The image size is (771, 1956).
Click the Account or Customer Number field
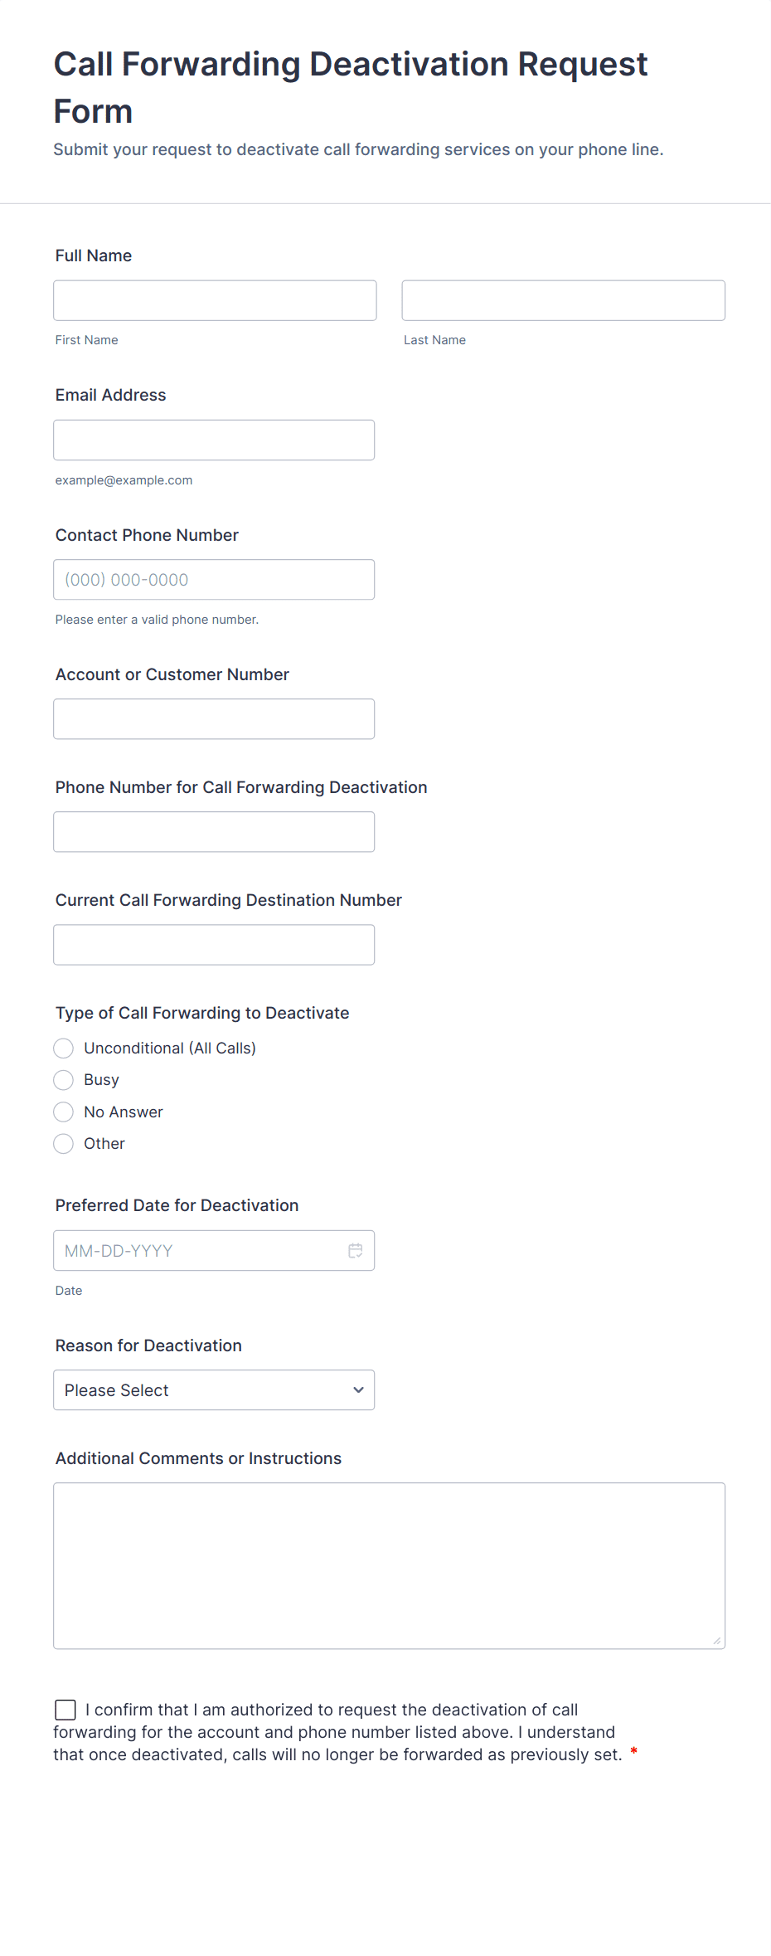tap(214, 719)
